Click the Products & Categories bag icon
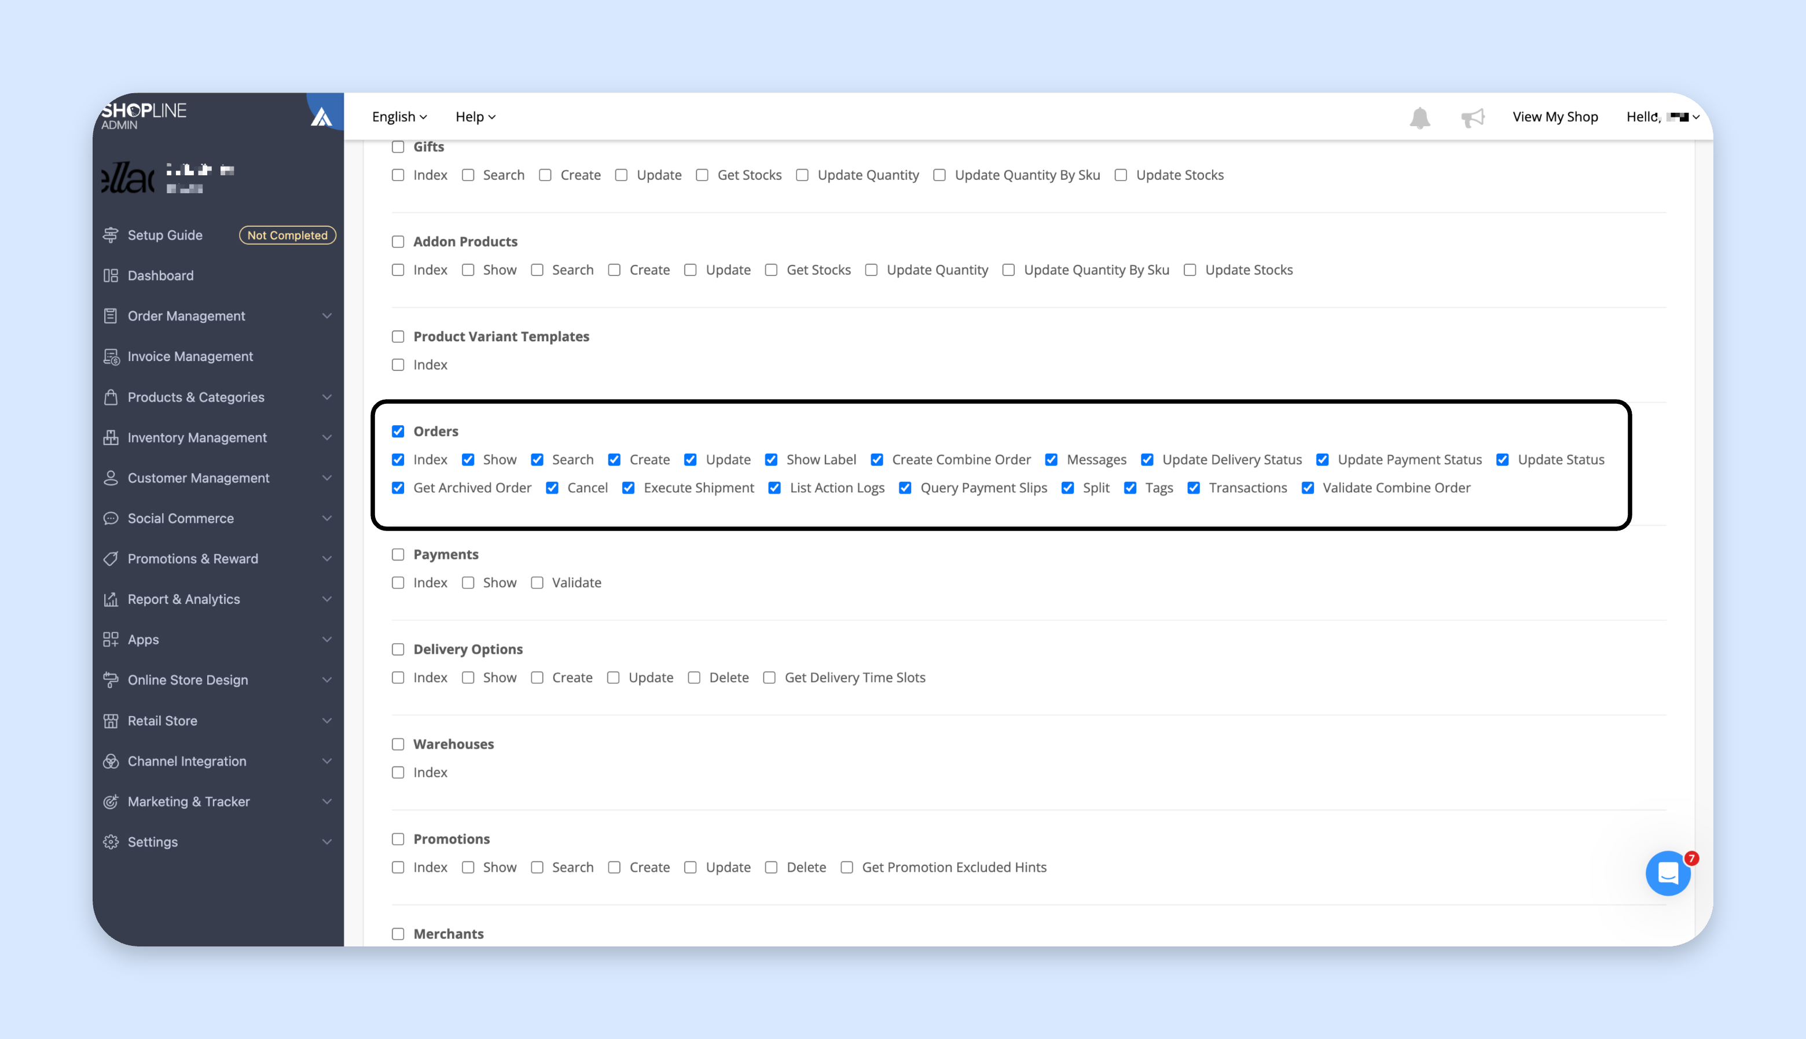This screenshot has height=1039, width=1806. 111,397
